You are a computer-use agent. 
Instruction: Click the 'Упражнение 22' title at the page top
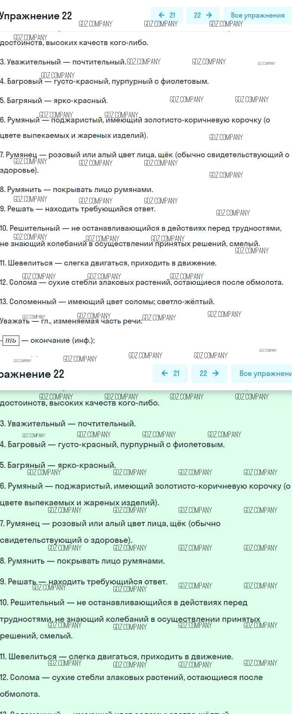(36, 16)
